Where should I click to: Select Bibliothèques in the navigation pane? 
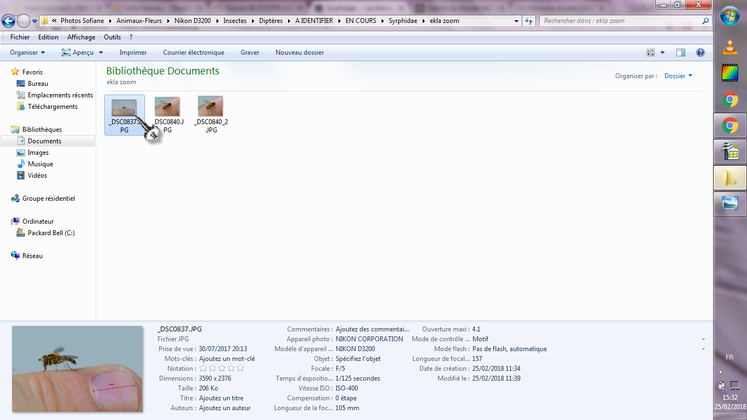pyautogui.click(x=42, y=130)
